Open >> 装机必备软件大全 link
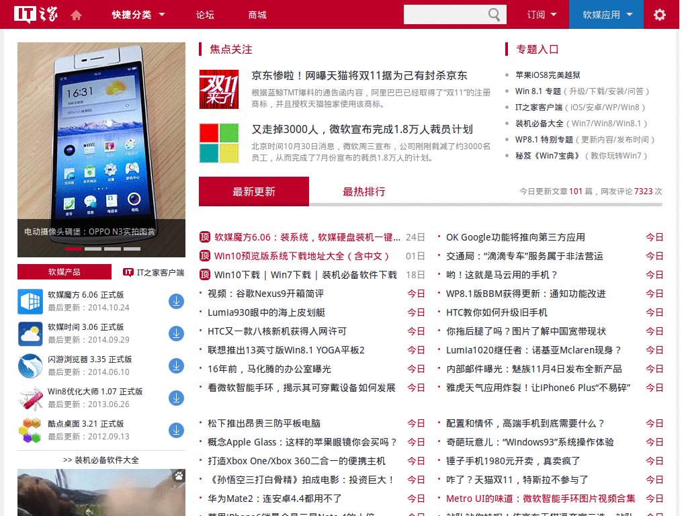Screen dimensions: 688x516 (x=101, y=460)
